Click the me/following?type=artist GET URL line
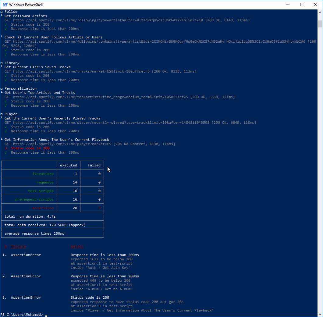323x317 pixels. (x=127, y=20)
